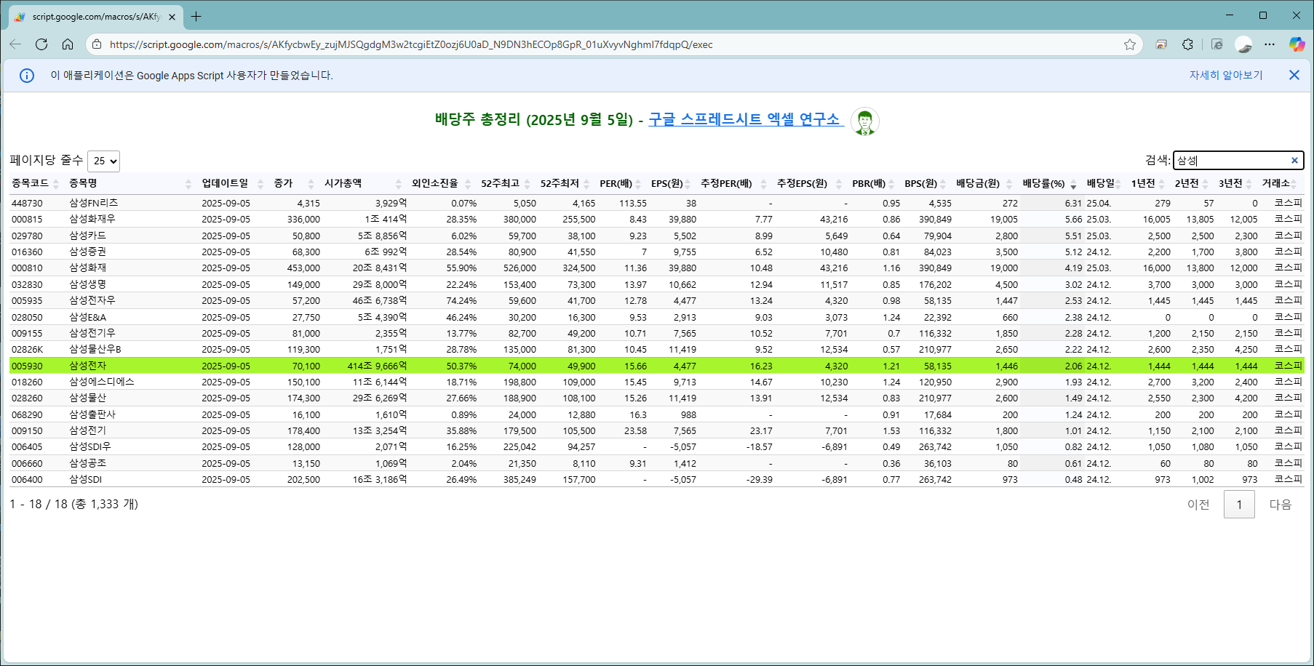
Task: Sort table by PBR(배) column
Action: coord(874,183)
